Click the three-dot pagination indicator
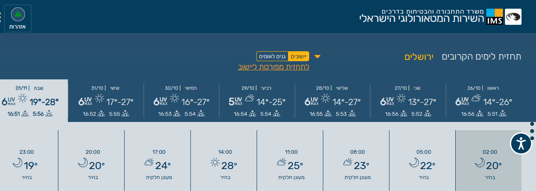536x191 pixels. pyautogui.click(x=532, y=131)
